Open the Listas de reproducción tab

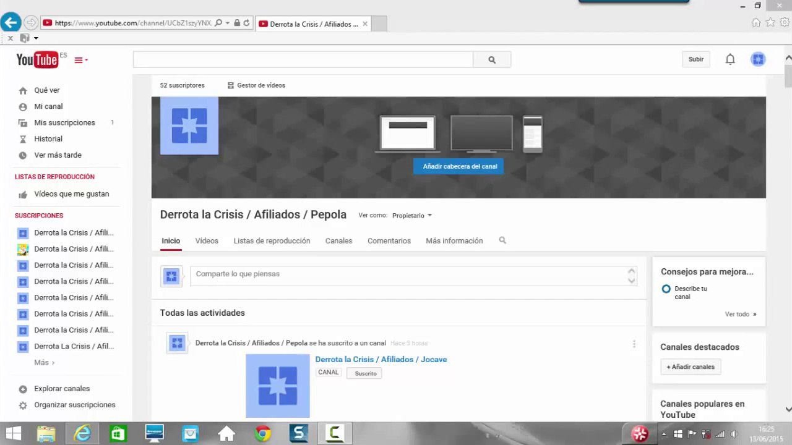point(272,240)
